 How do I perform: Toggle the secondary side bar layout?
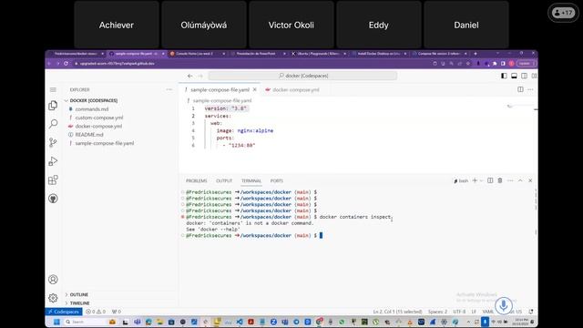[524, 76]
